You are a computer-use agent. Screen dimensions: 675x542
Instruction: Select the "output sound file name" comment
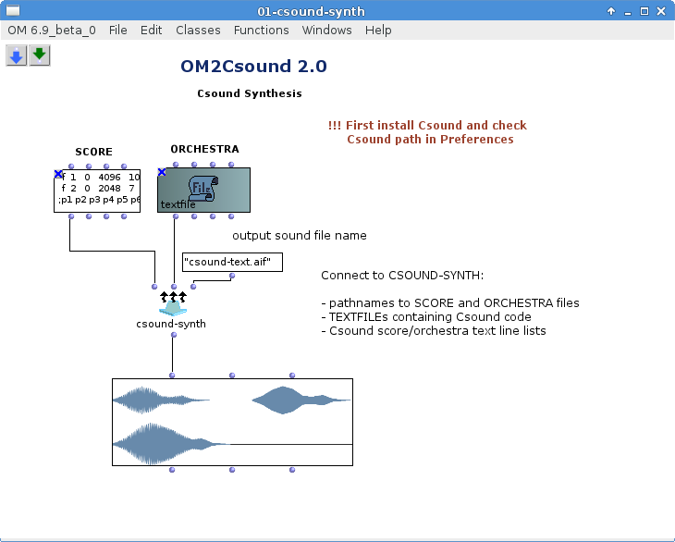point(300,236)
